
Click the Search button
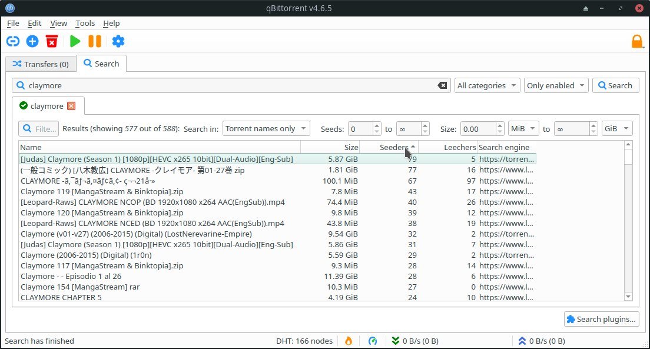(x=615, y=85)
